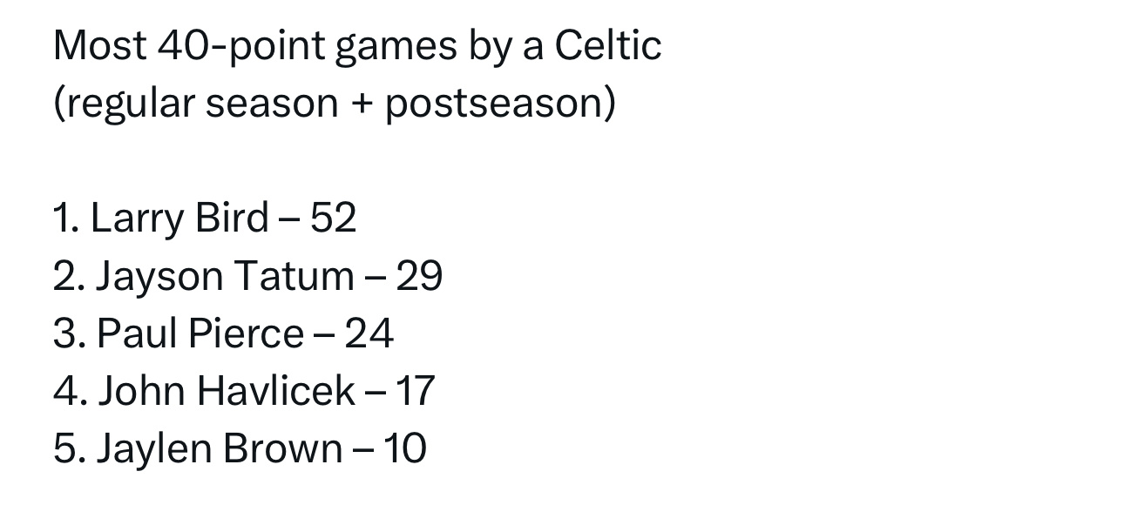Click the word 'Celtic' in the heading

pyautogui.click(x=608, y=45)
